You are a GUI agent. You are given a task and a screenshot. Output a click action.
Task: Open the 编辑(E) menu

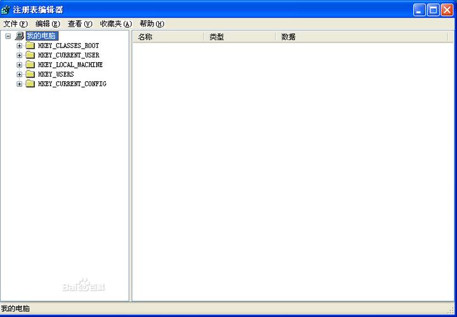tap(48, 24)
